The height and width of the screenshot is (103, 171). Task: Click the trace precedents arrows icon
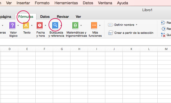(163, 23)
